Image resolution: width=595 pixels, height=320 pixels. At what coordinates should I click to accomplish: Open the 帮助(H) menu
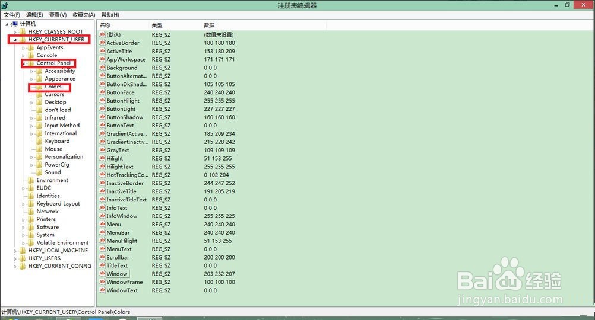click(110, 15)
